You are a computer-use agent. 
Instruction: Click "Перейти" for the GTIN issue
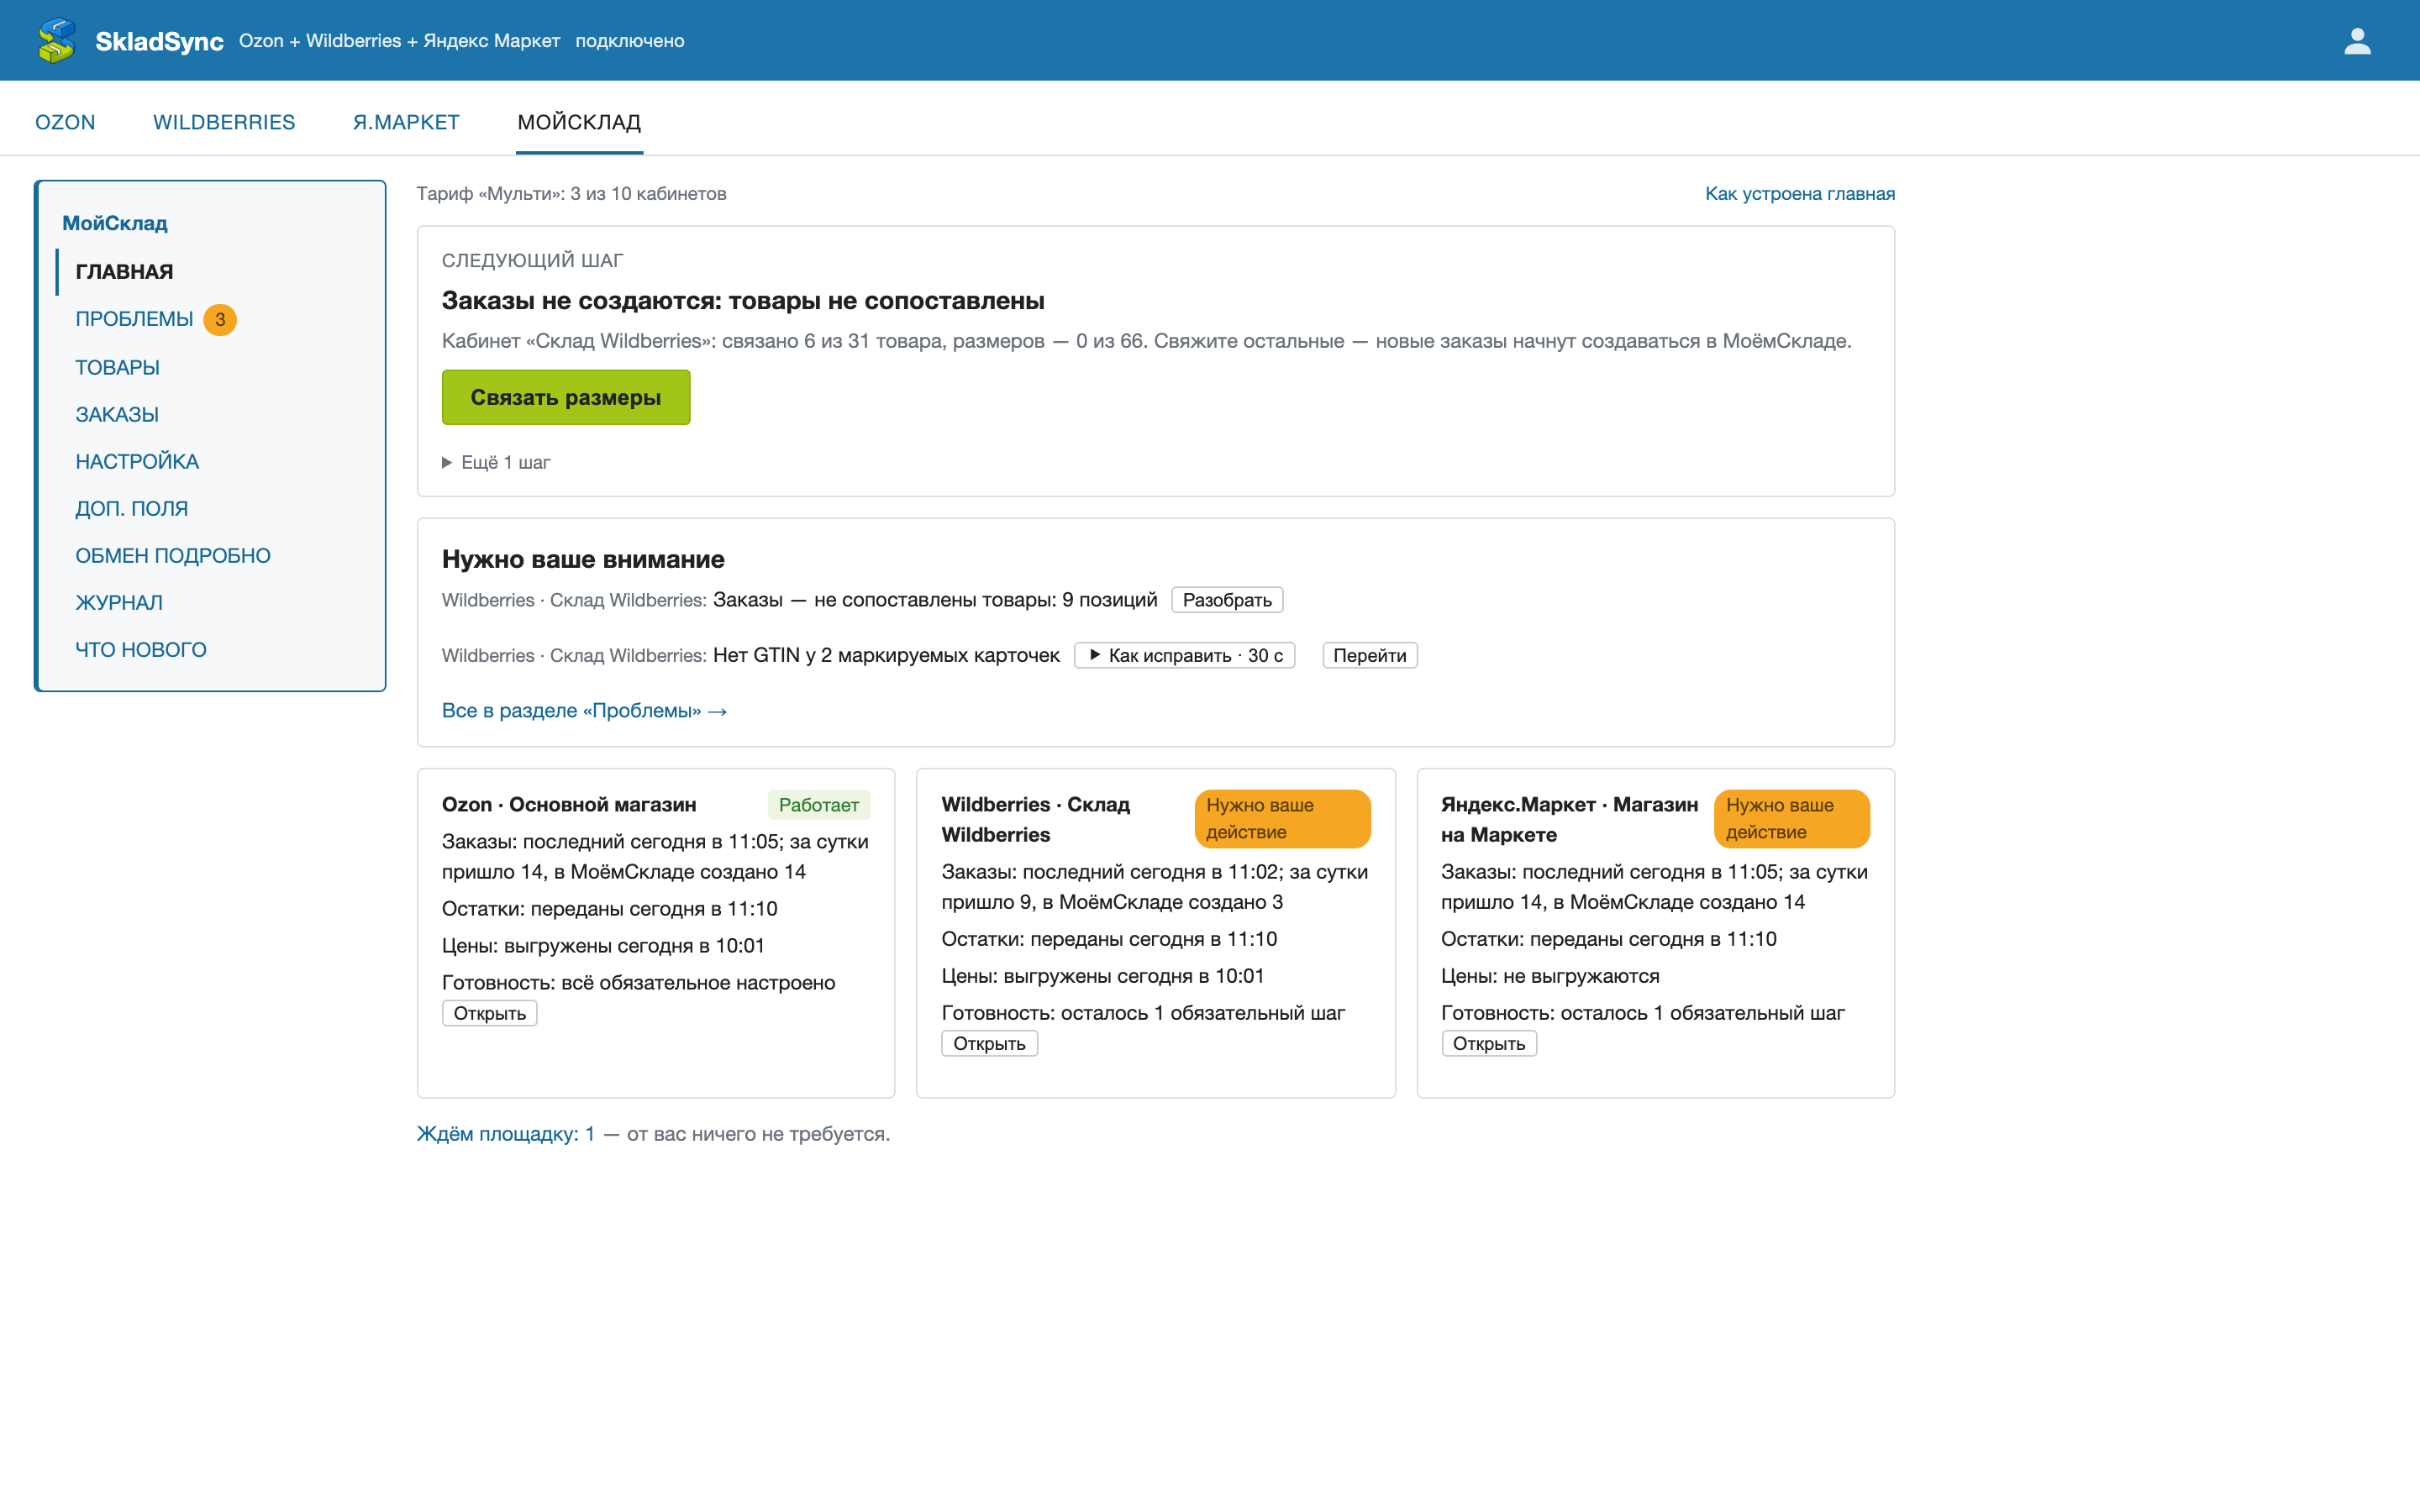(1369, 655)
